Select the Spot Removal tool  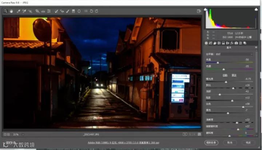coord(56,11)
